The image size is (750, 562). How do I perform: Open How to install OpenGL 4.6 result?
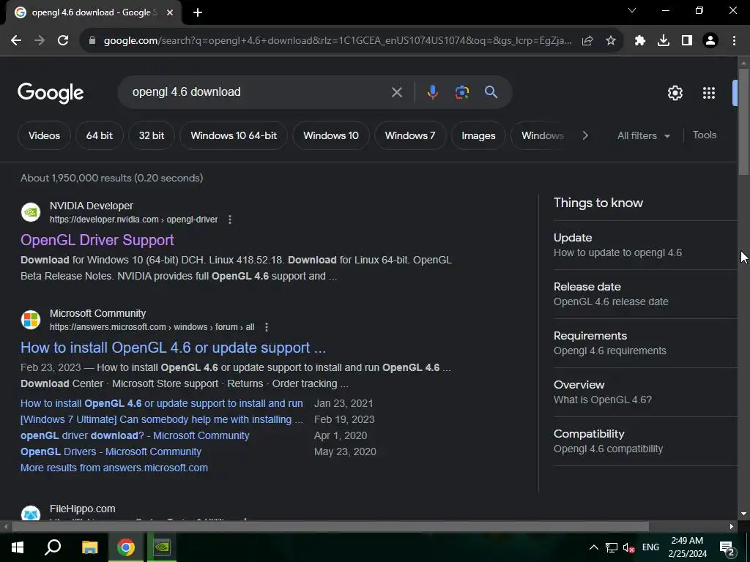173,348
